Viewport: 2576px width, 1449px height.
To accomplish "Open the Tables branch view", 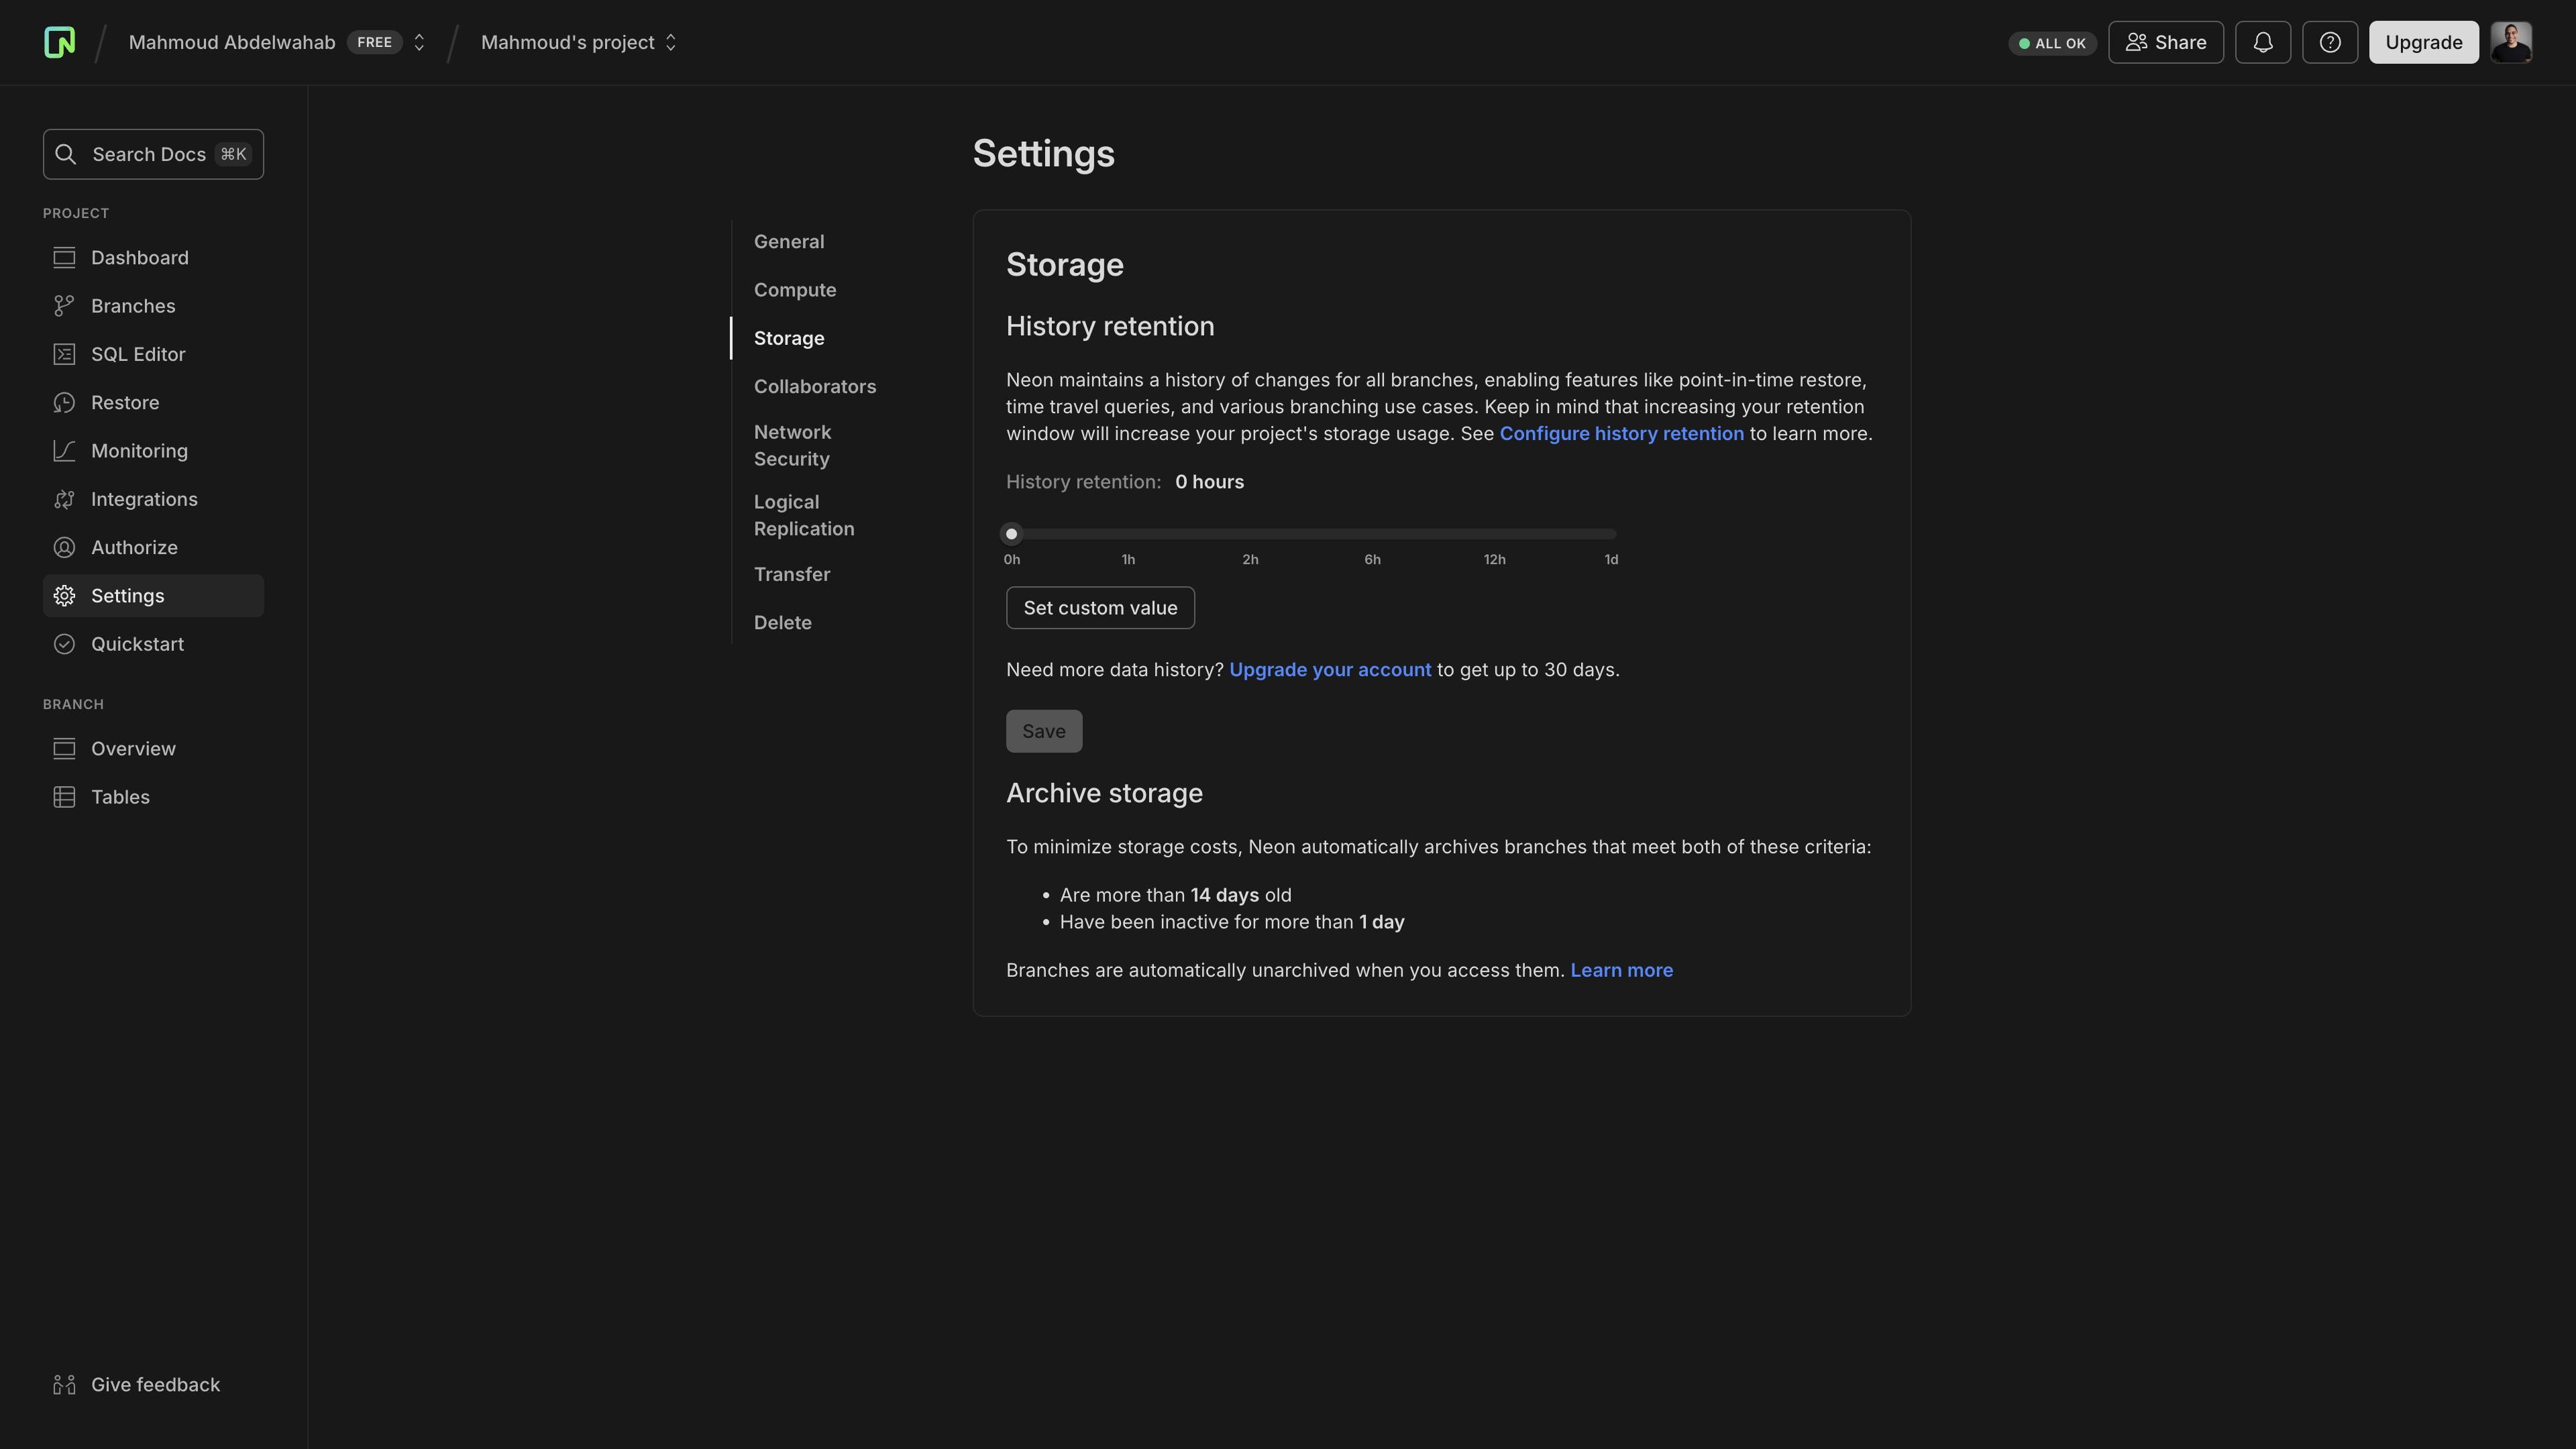I will (120, 797).
